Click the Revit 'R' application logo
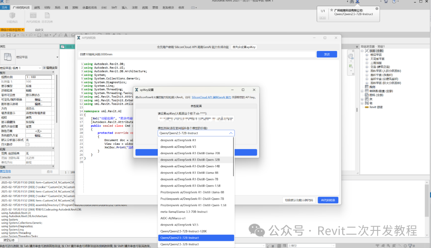 pyautogui.click(x=2, y=1)
